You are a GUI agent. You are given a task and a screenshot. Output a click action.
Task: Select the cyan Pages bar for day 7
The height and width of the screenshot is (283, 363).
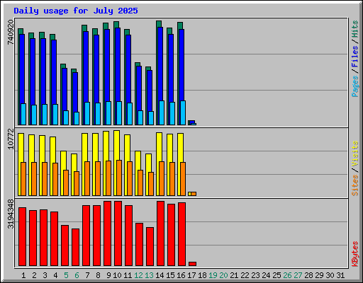87,113
